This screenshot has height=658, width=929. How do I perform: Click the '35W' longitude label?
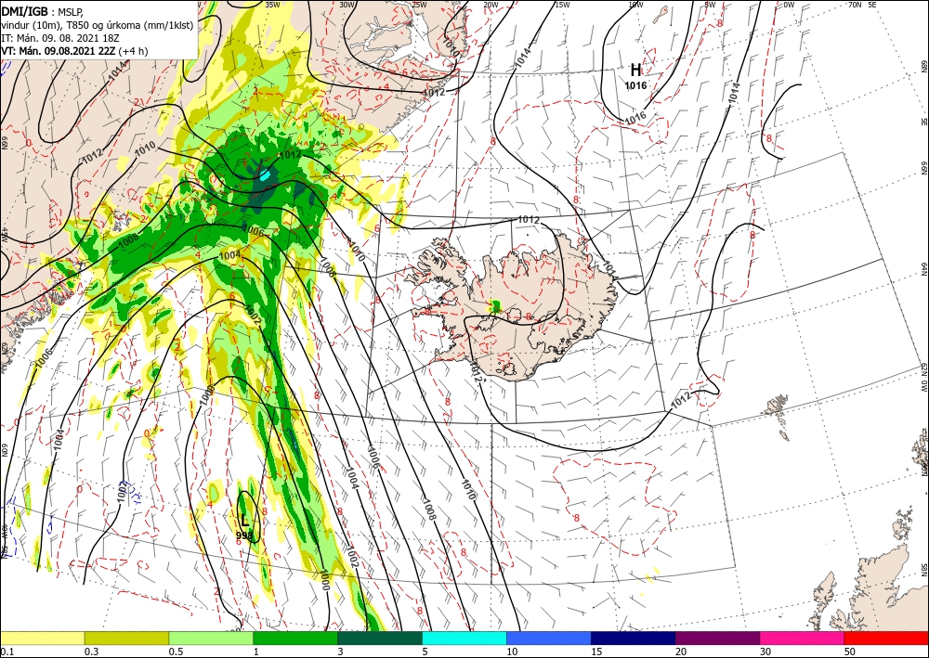pos(272,5)
